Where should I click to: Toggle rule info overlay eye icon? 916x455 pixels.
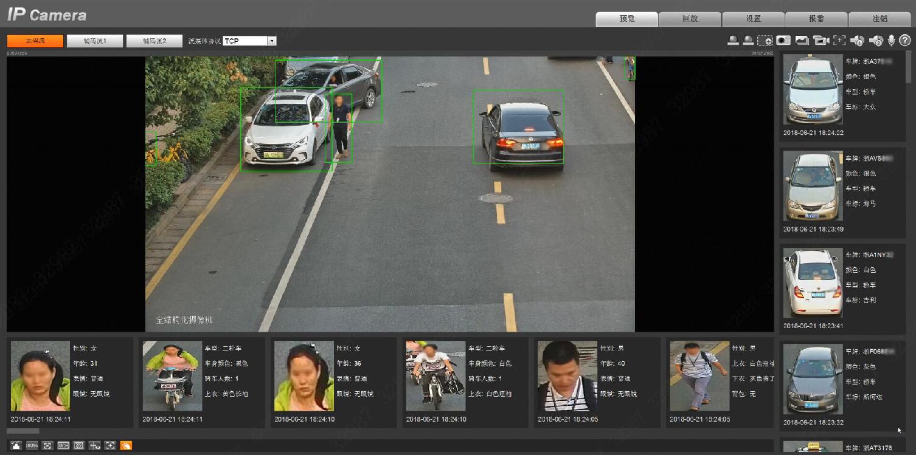[94, 446]
